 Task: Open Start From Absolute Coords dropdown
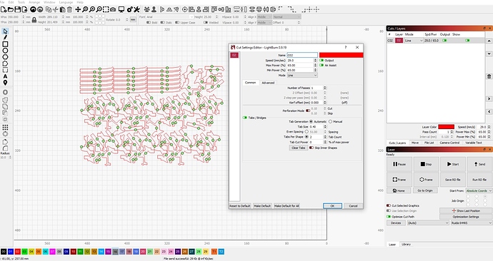click(479, 190)
